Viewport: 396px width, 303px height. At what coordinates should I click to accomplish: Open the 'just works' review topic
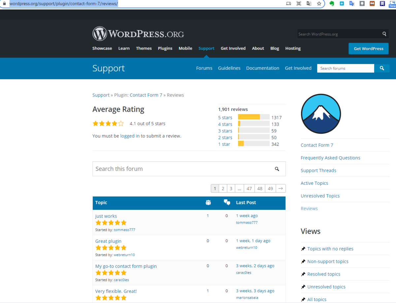click(106, 216)
